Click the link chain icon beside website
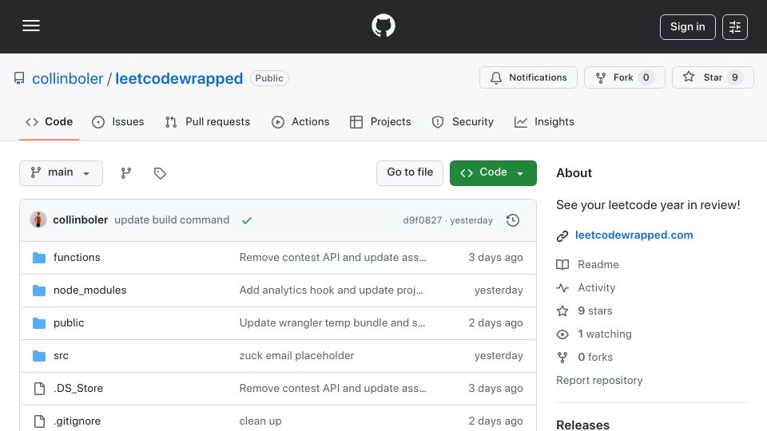Image resolution: width=767 pixels, height=431 pixels. point(562,236)
